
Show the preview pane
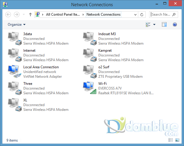pyautogui.click(x=164, y=25)
